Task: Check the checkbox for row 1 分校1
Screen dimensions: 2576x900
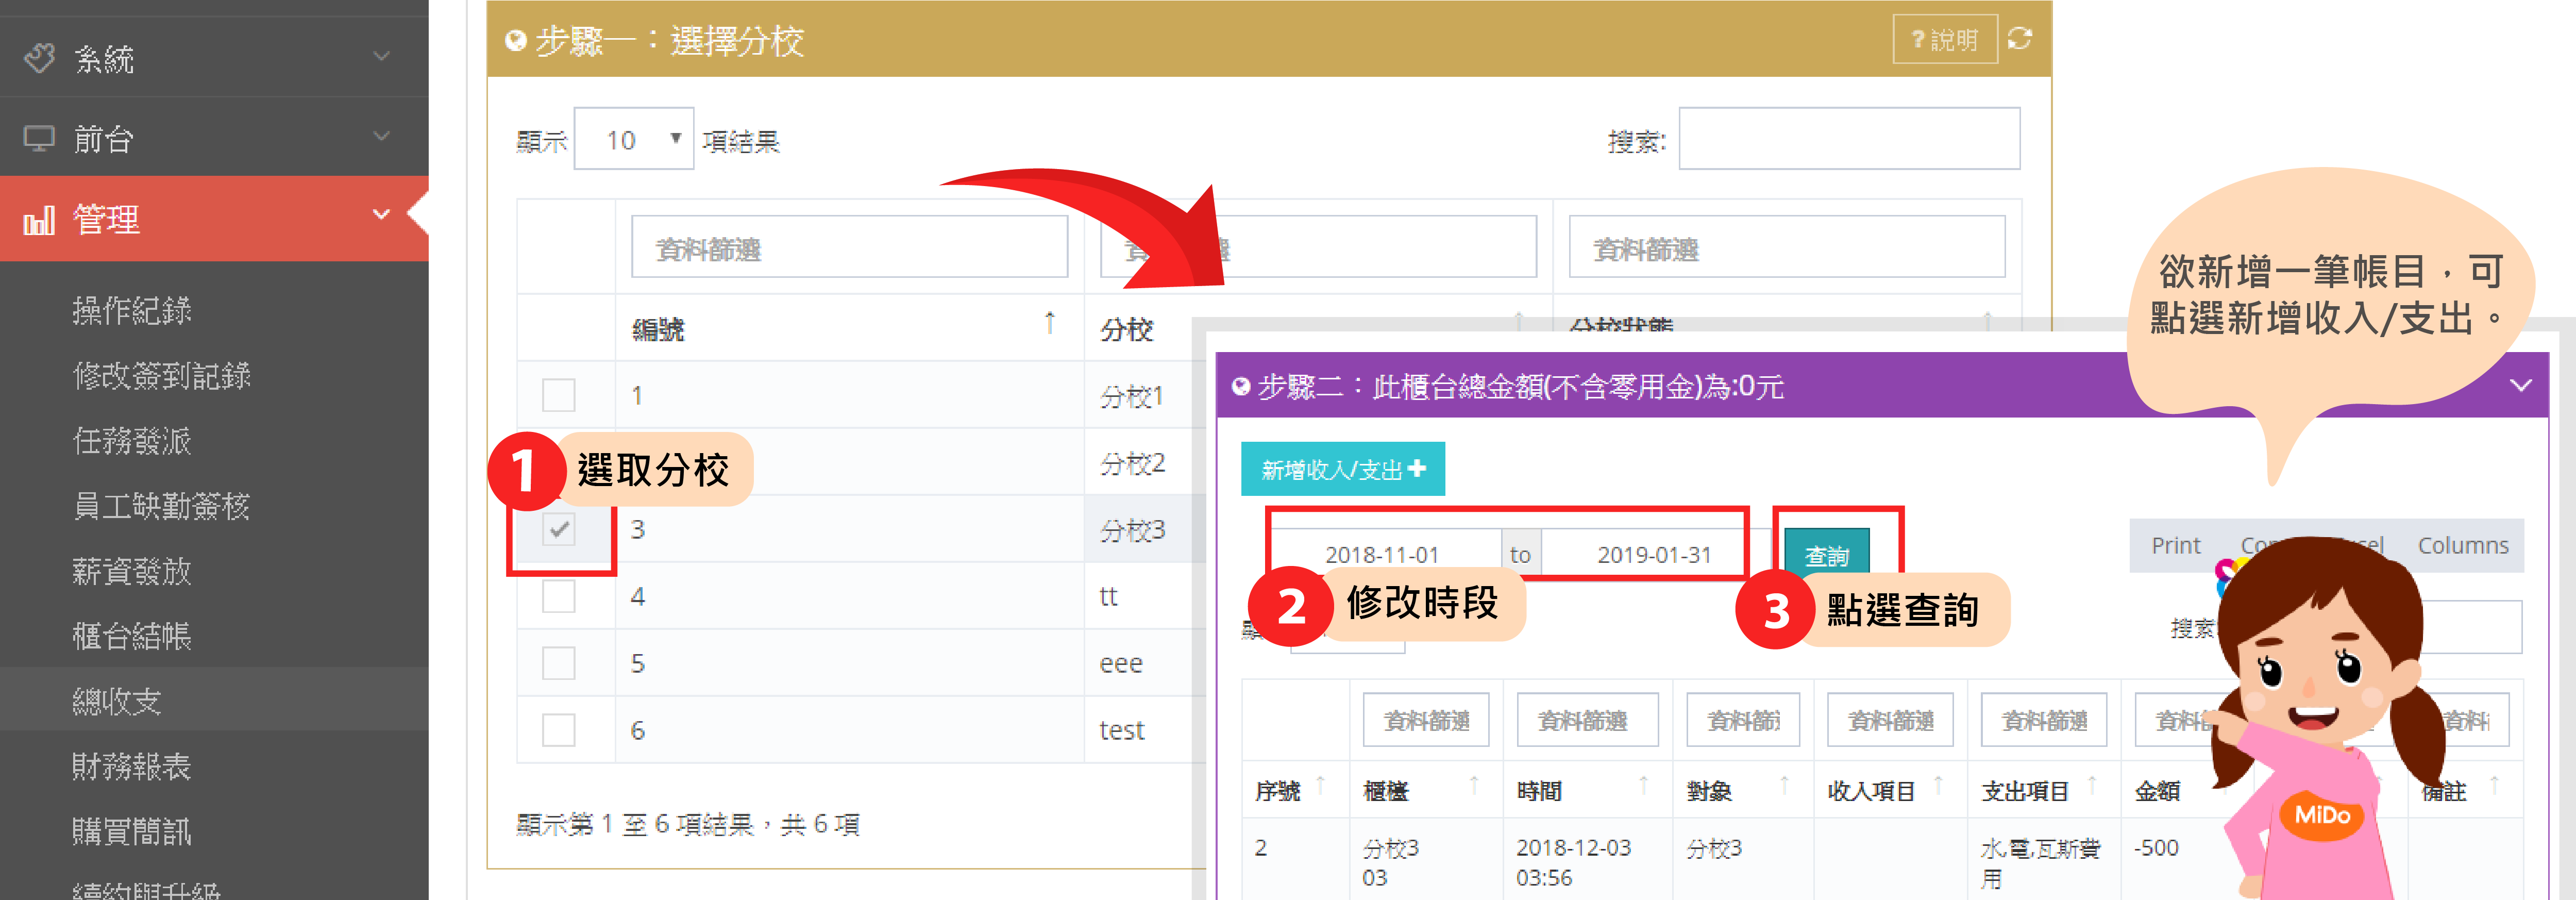Action: click(558, 395)
